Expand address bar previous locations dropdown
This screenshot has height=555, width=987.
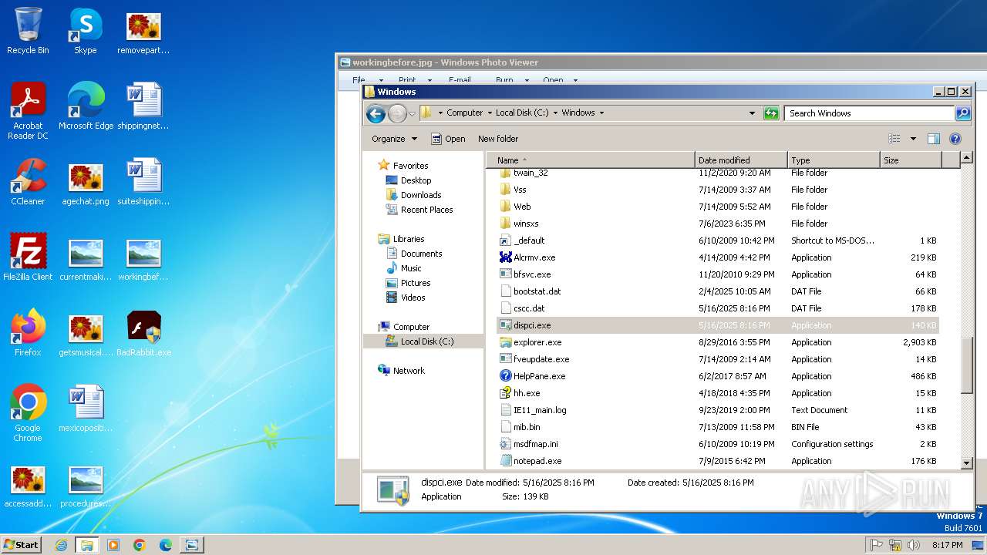click(x=753, y=113)
